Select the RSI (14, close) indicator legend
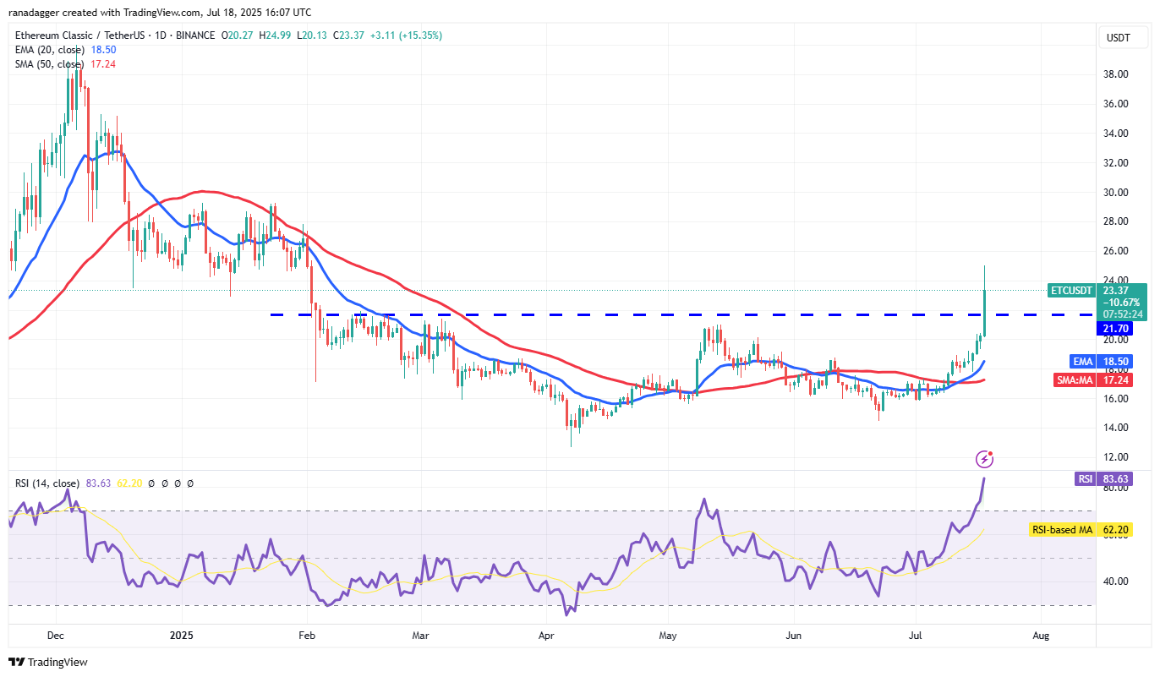 pyautogui.click(x=47, y=483)
